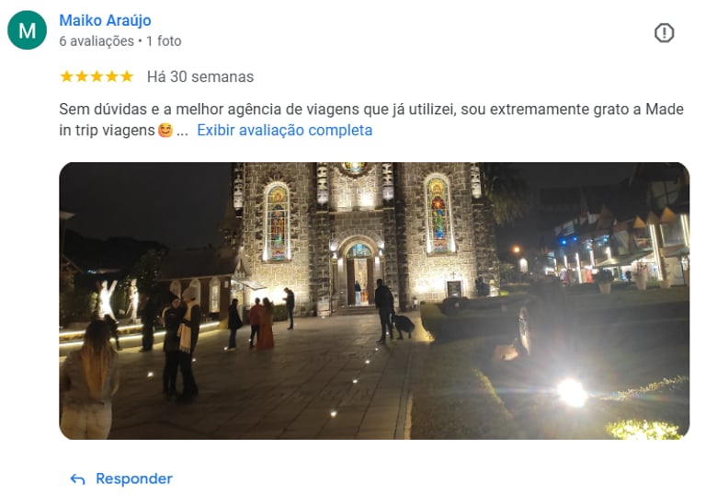706x496 pixels.
Task: Click the bright ground spotlight in the photo
Action: pyautogui.click(x=572, y=392)
